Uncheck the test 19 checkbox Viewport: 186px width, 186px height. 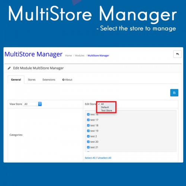(88, 131)
